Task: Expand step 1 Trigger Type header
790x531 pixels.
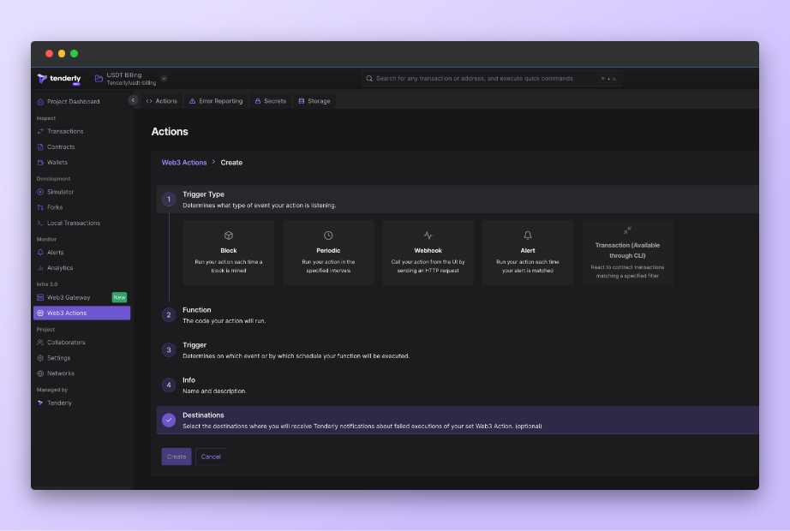Action: [x=458, y=200]
